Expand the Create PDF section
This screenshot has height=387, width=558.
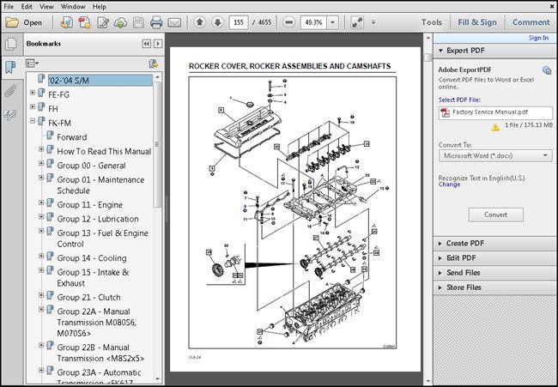pos(440,244)
